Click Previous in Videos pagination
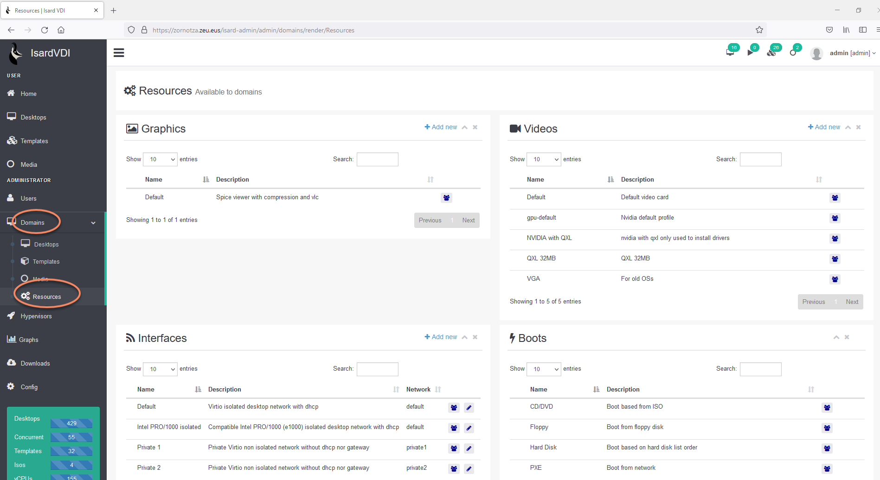This screenshot has height=480, width=880. 814,302
